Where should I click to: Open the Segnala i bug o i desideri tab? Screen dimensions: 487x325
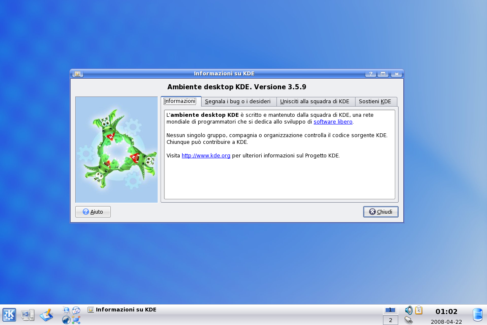coord(238,102)
